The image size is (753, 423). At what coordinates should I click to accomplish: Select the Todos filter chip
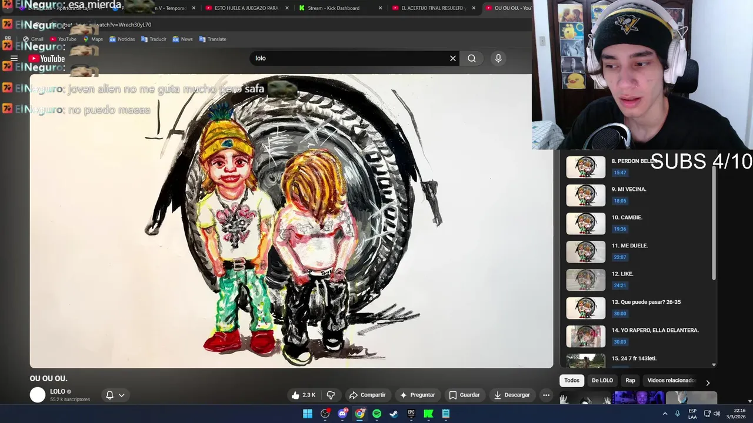pos(572,381)
